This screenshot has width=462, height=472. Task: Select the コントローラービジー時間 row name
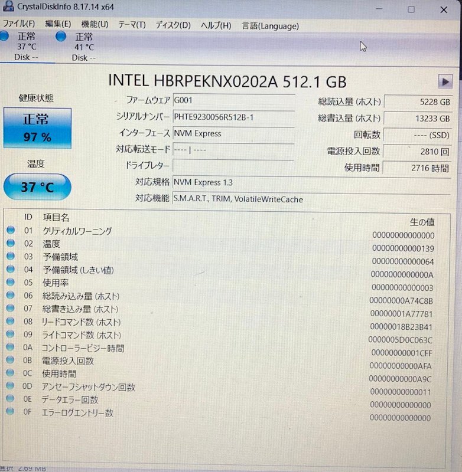click(83, 348)
